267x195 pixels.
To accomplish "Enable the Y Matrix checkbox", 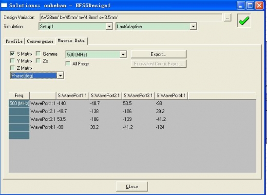I will point(12,60).
